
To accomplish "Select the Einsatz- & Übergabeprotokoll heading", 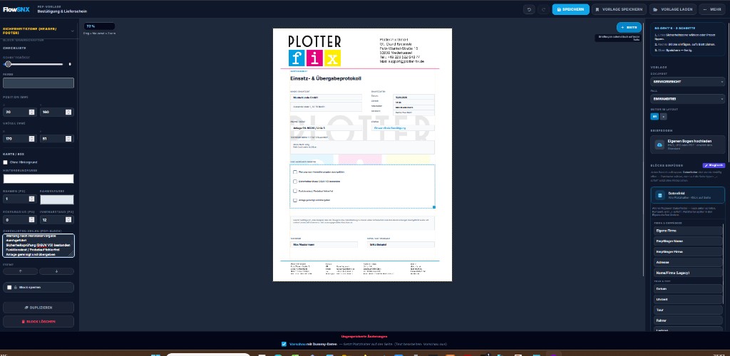I will pos(325,78).
